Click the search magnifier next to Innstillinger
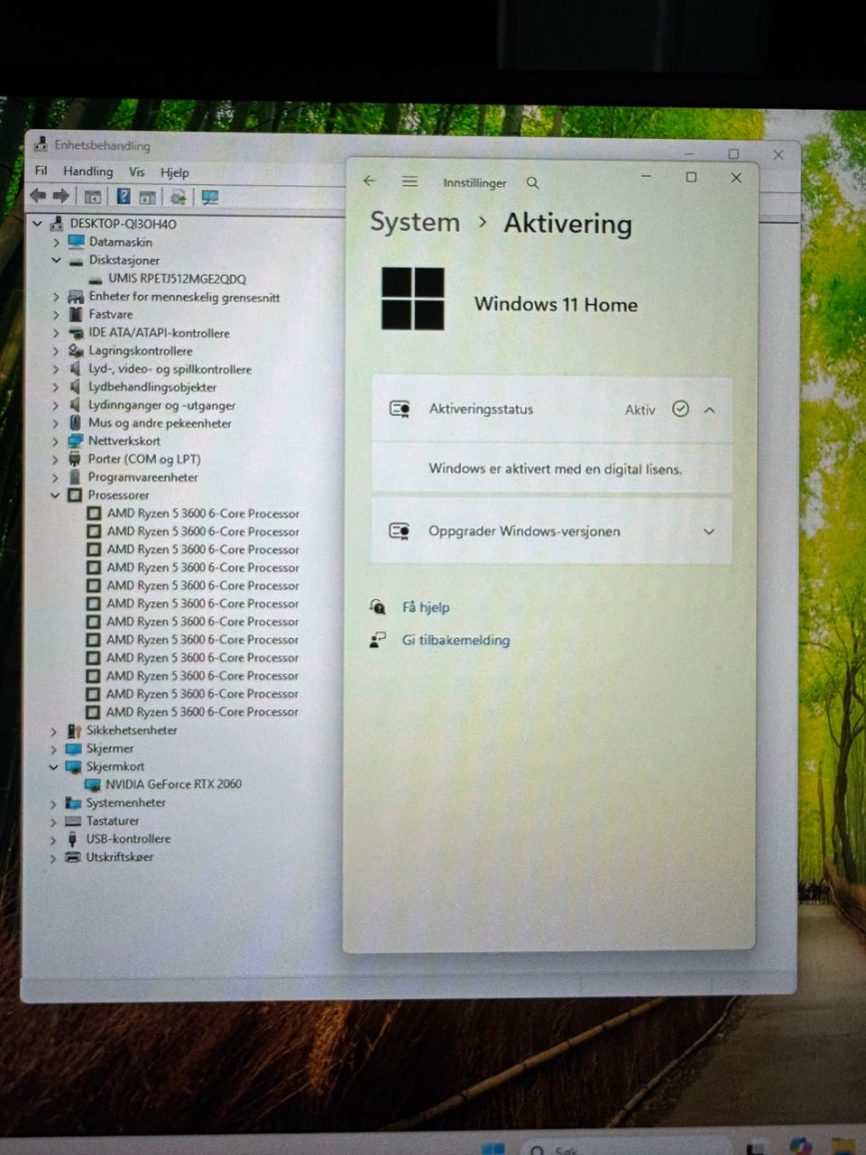The width and height of the screenshot is (866, 1155). [x=532, y=183]
